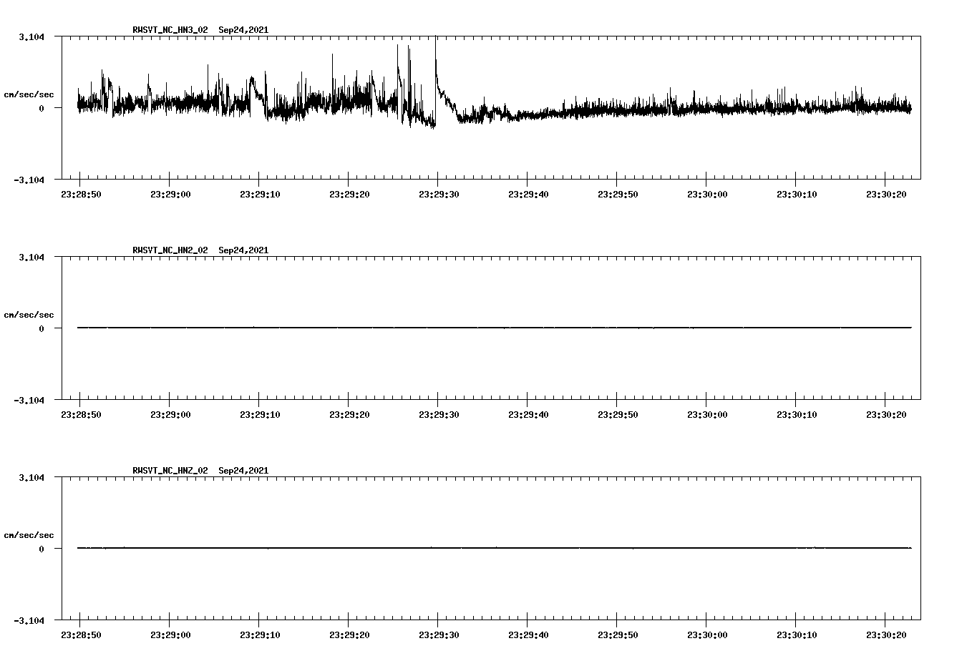Image resolution: width=972 pixels, height=661 pixels.
Task: Click 23:29:20 time label under HN3 plot
Action: pos(349,194)
